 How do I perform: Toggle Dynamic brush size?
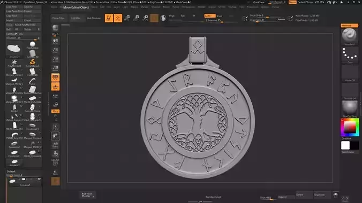(281, 20)
